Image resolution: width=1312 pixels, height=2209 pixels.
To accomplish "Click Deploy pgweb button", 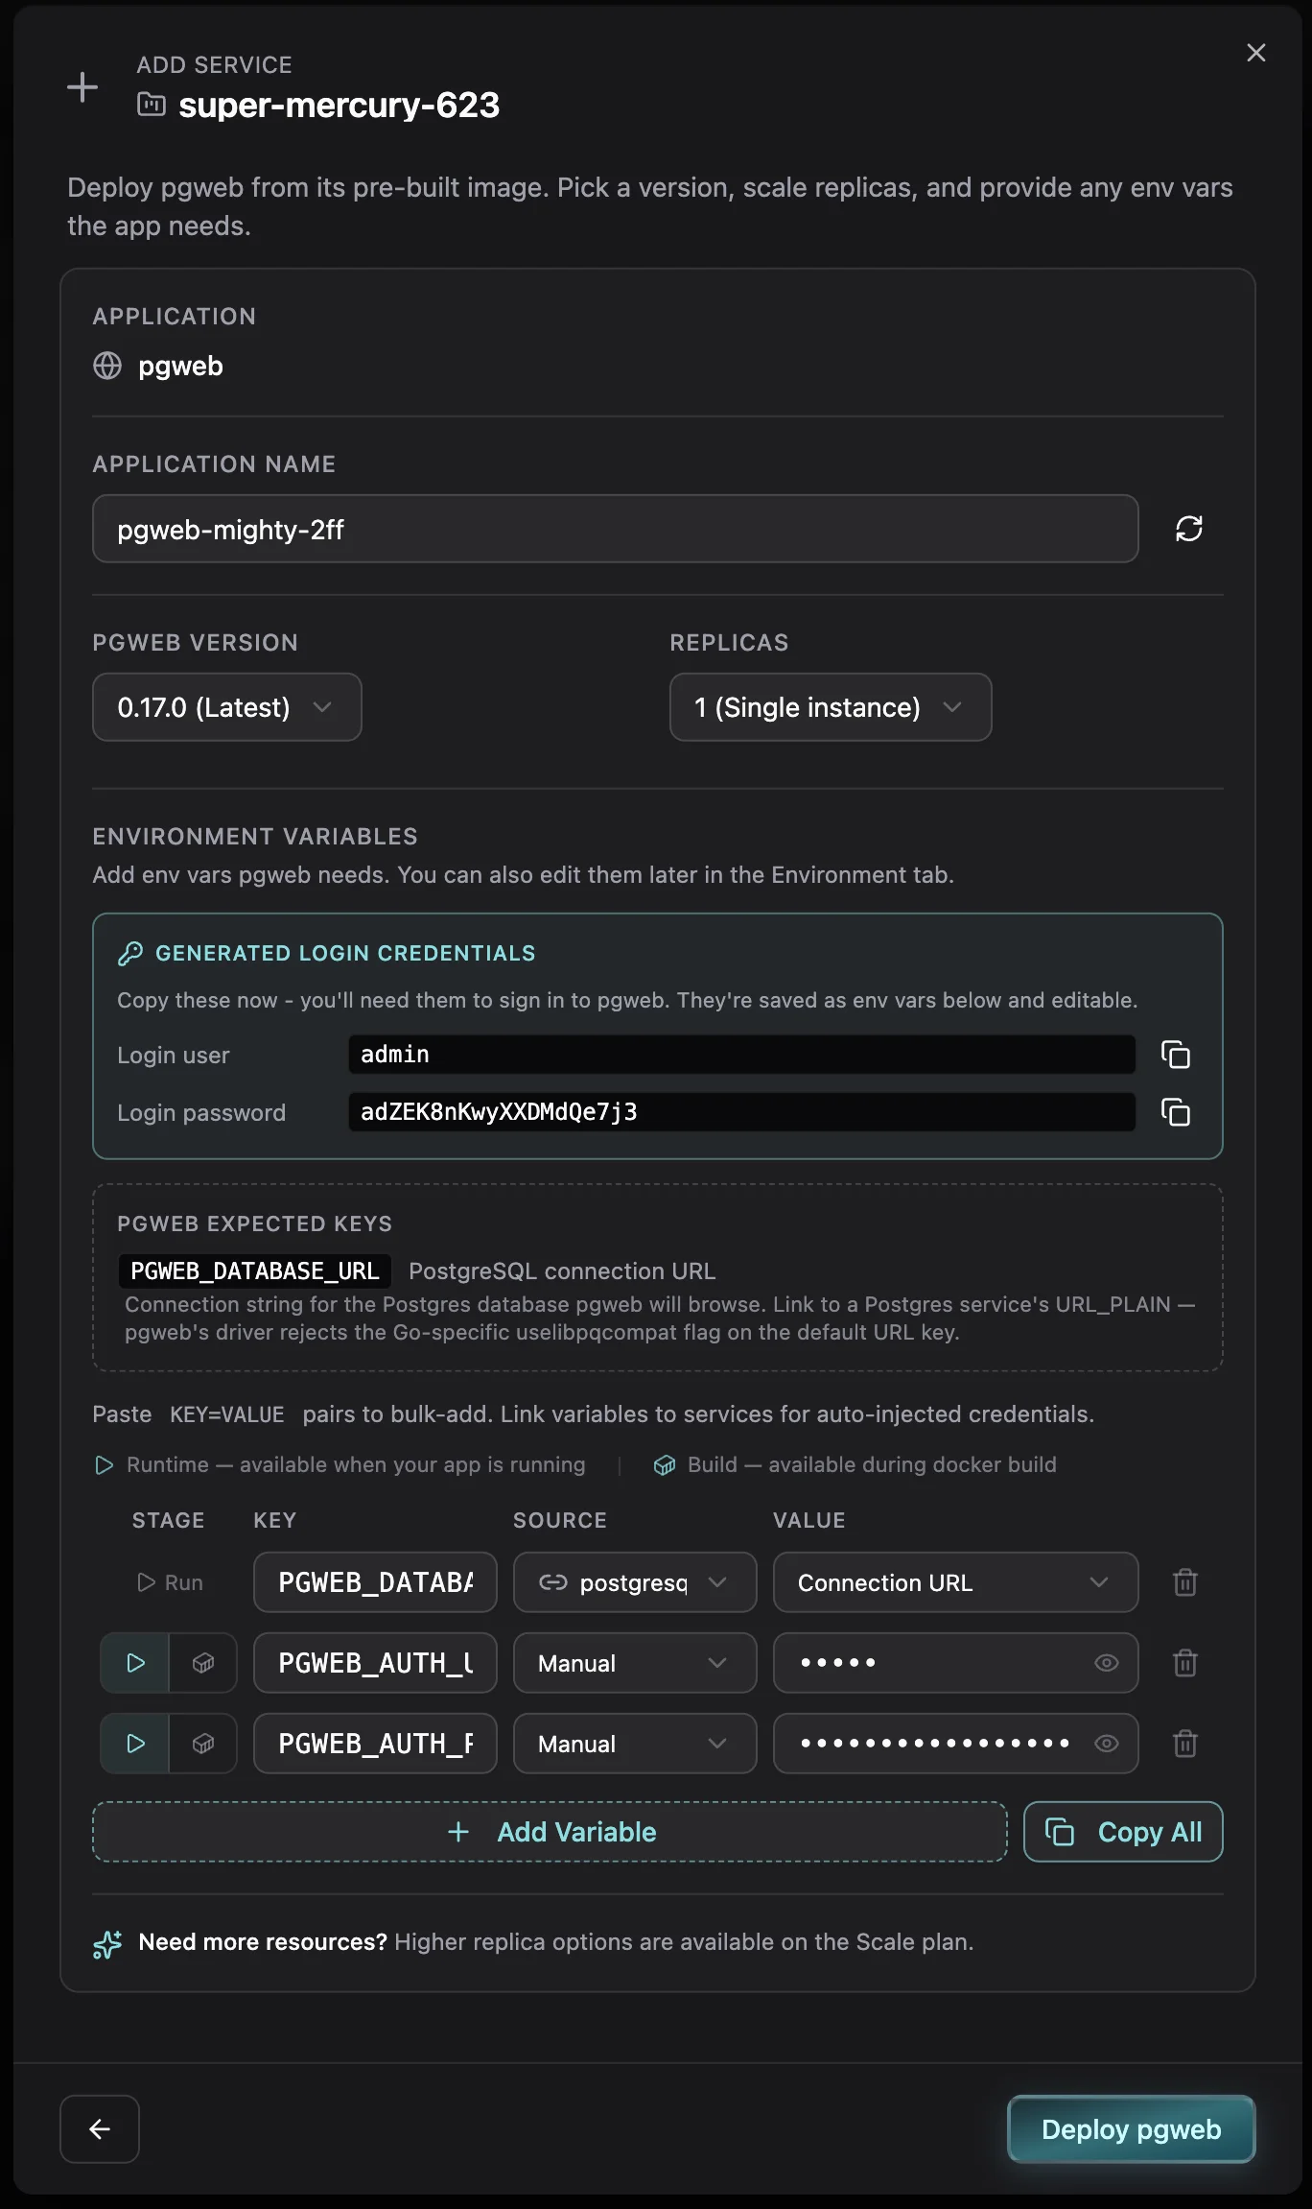I will coord(1131,2129).
